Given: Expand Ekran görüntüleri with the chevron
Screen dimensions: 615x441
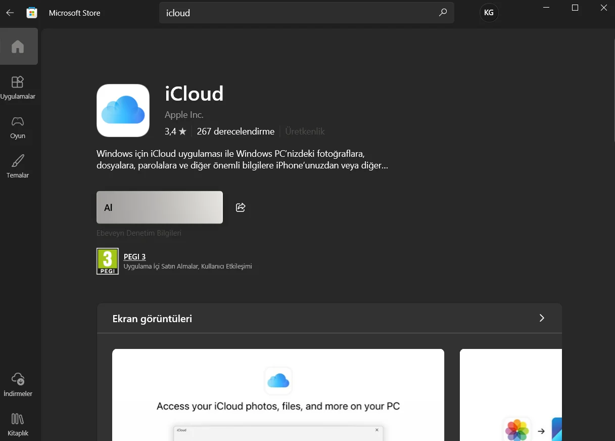Looking at the screenshot, I should pos(542,318).
